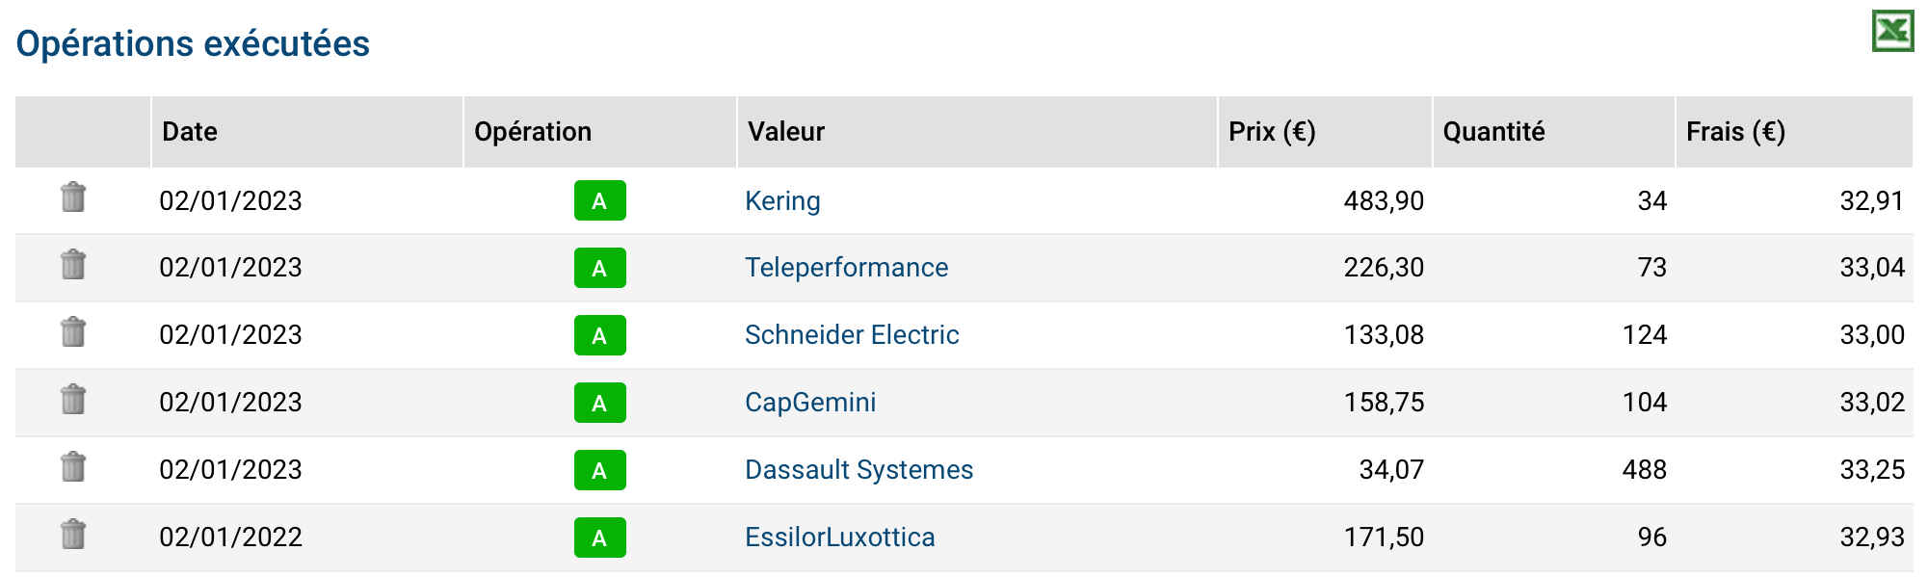Image resolution: width=1928 pixels, height=577 pixels.
Task: Sort by the Date column header
Action: 307,132
